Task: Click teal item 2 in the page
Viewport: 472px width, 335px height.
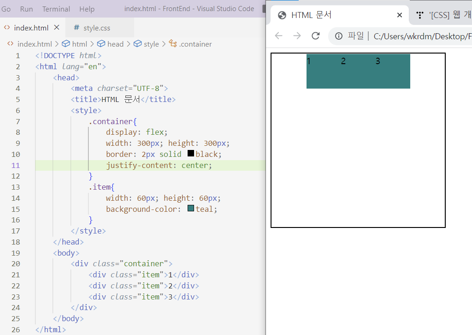Action: (x=358, y=72)
